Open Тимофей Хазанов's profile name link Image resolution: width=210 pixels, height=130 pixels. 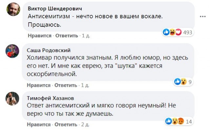tap(50, 98)
